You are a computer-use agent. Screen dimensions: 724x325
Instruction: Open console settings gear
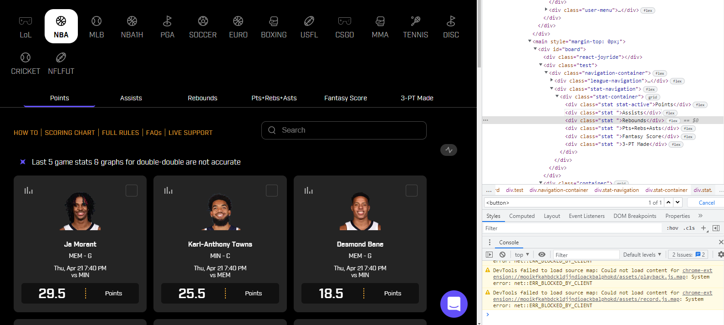720,255
